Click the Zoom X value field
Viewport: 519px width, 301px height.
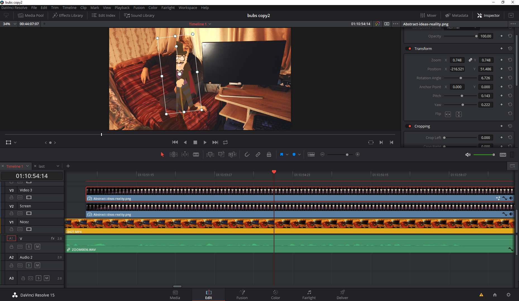pos(457,60)
